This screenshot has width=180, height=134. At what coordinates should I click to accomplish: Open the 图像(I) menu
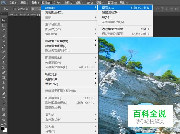coord(35,2)
